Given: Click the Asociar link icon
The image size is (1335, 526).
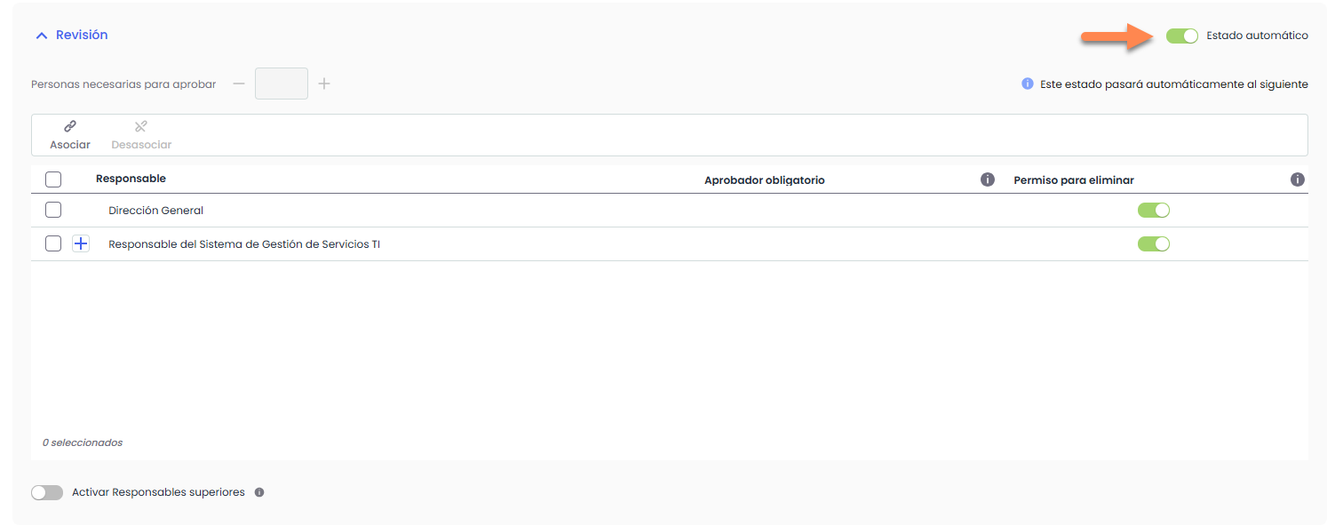Looking at the screenshot, I should (x=70, y=127).
